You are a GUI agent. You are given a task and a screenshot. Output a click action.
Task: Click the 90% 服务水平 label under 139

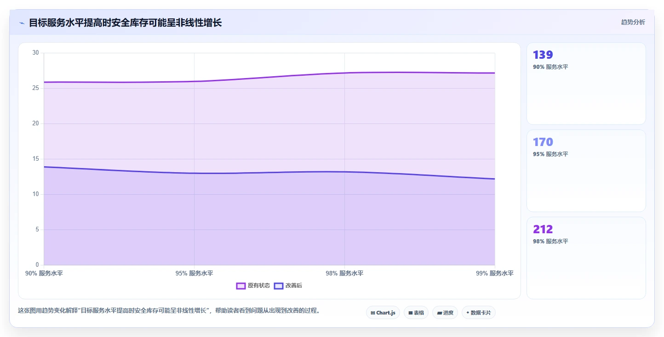click(550, 67)
